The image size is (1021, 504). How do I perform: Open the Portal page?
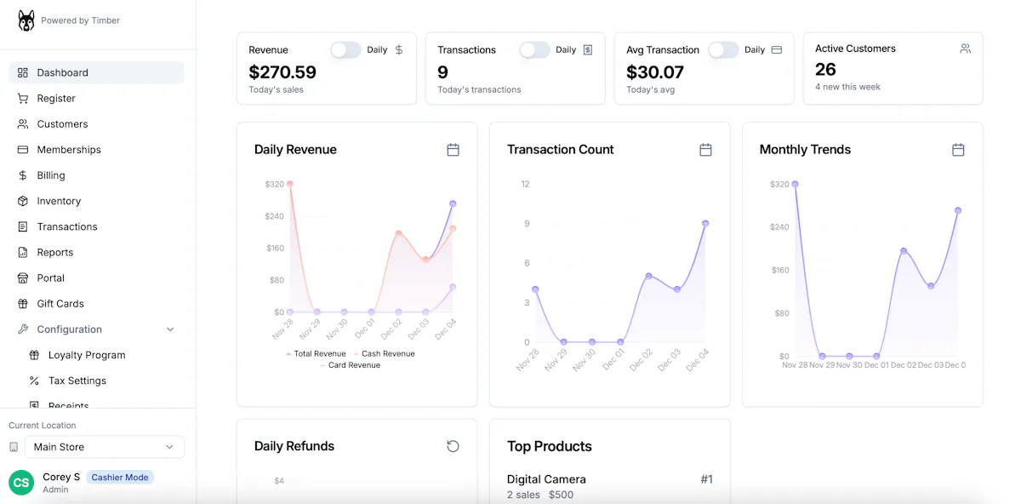click(x=96, y=278)
